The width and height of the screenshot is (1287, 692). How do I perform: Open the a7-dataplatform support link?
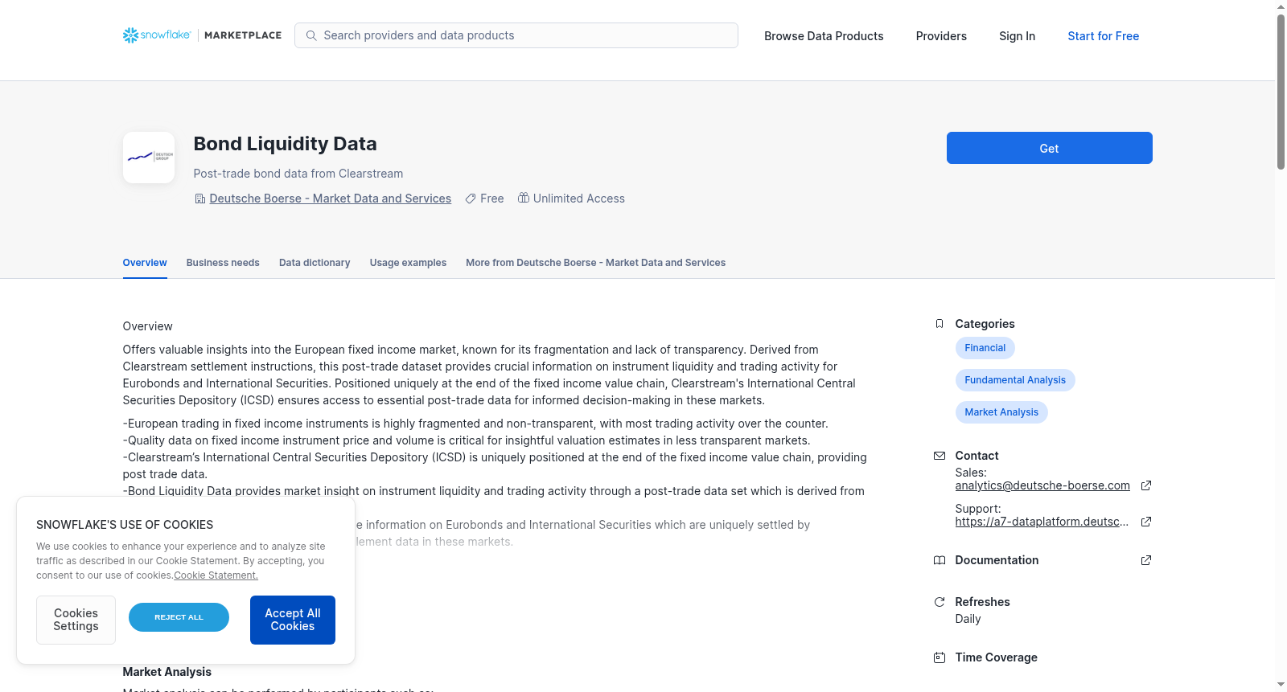tap(1042, 522)
